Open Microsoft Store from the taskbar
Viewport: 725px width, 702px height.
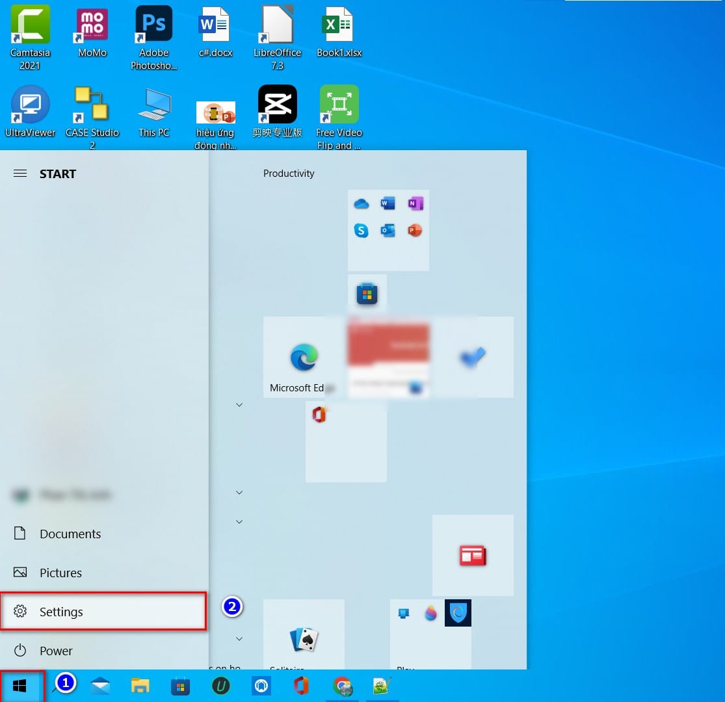tap(180, 686)
